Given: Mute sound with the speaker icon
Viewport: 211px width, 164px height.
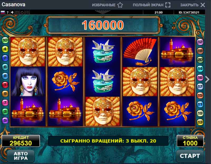Looking at the screenshot, I should pyautogui.click(x=12, y=12).
